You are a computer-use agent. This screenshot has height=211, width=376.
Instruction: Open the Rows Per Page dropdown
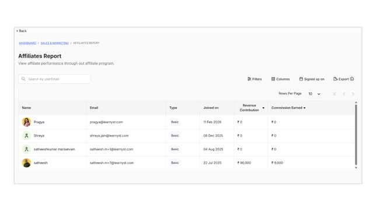(x=314, y=94)
